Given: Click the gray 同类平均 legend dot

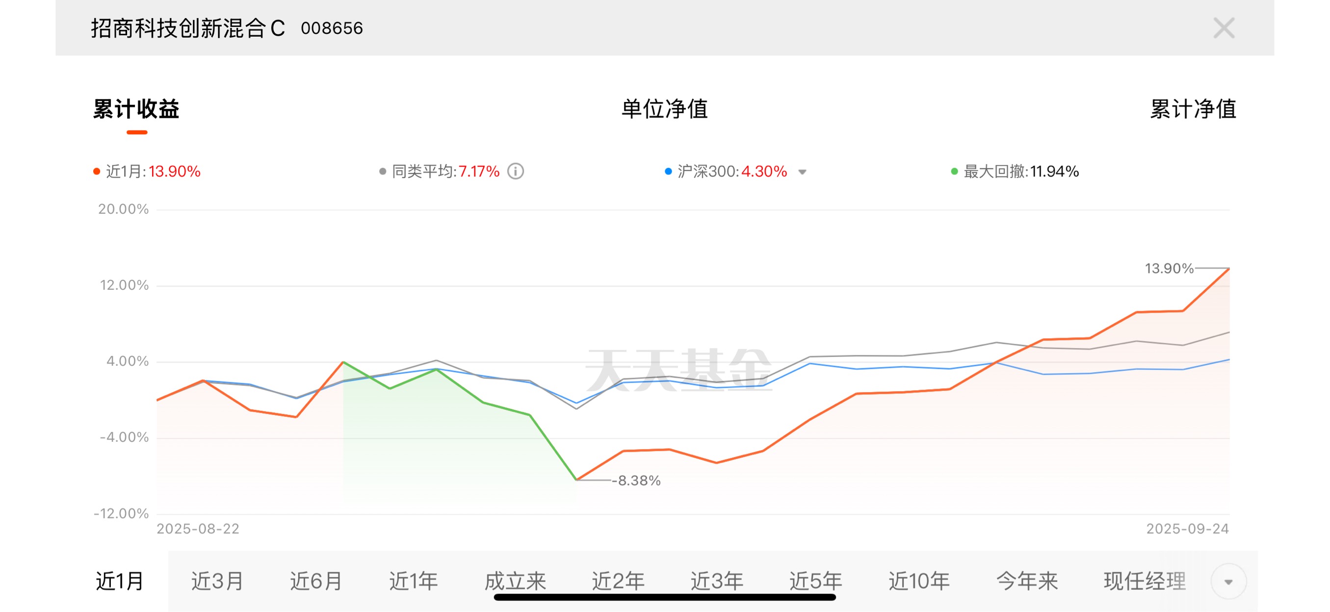Looking at the screenshot, I should point(383,171).
